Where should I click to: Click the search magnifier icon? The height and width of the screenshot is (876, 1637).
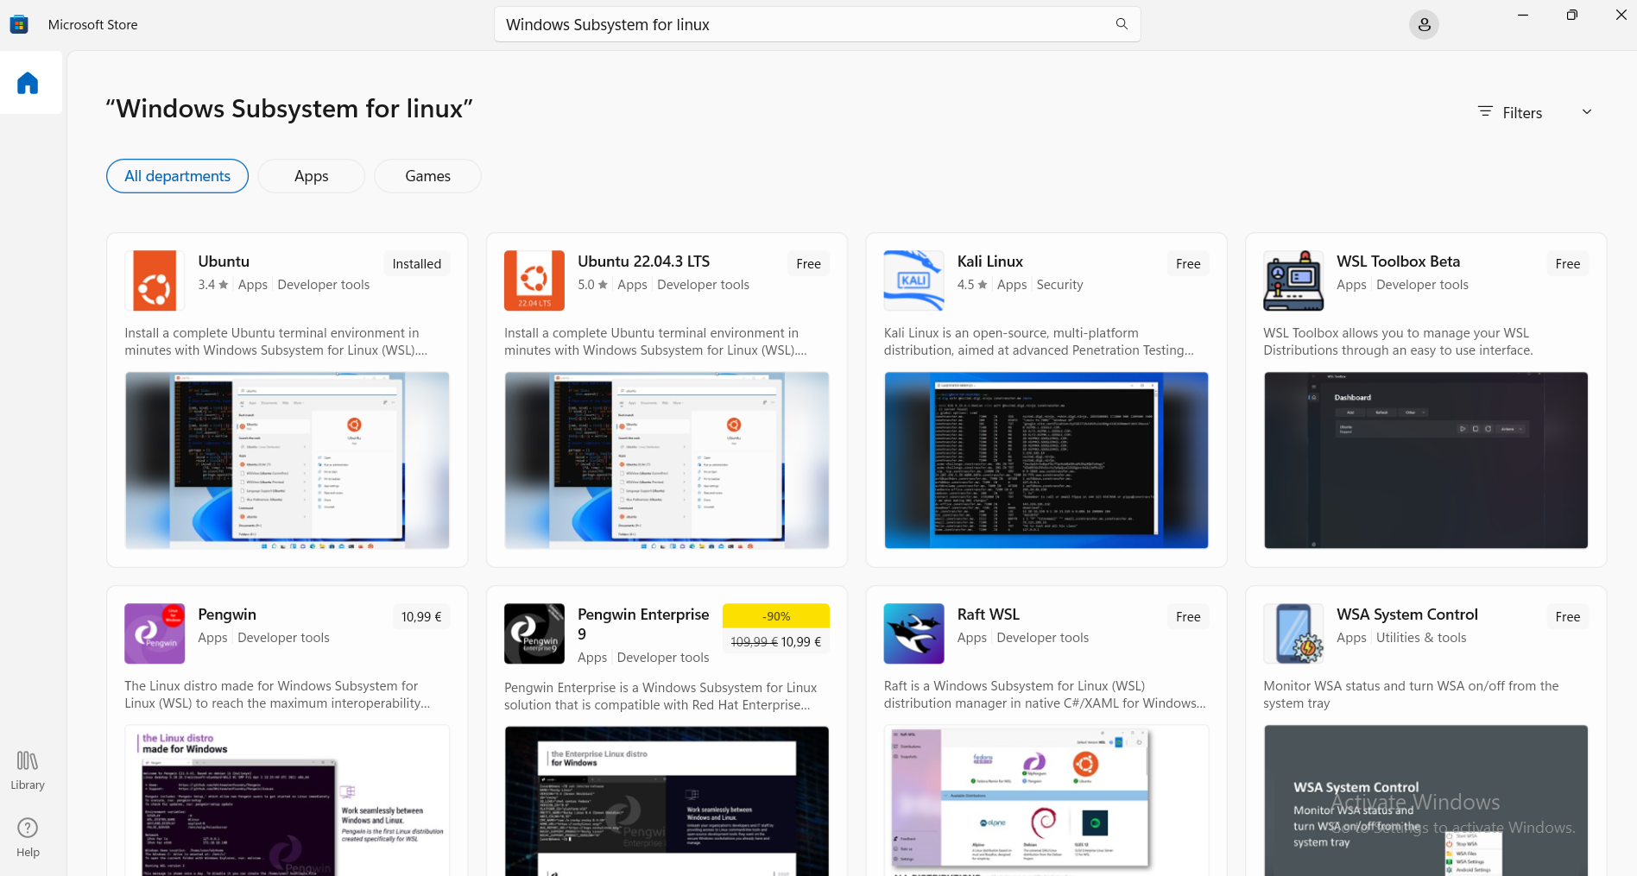coord(1122,24)
